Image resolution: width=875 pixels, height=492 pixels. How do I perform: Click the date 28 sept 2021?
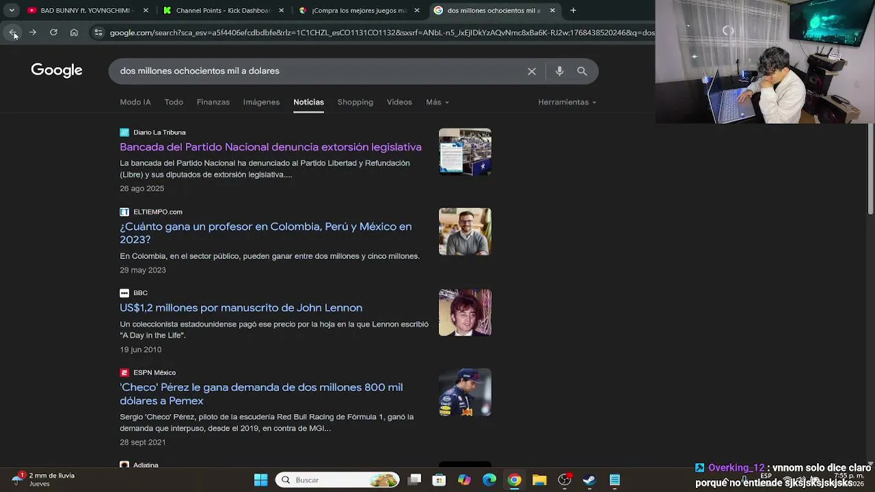click(143, 442)
